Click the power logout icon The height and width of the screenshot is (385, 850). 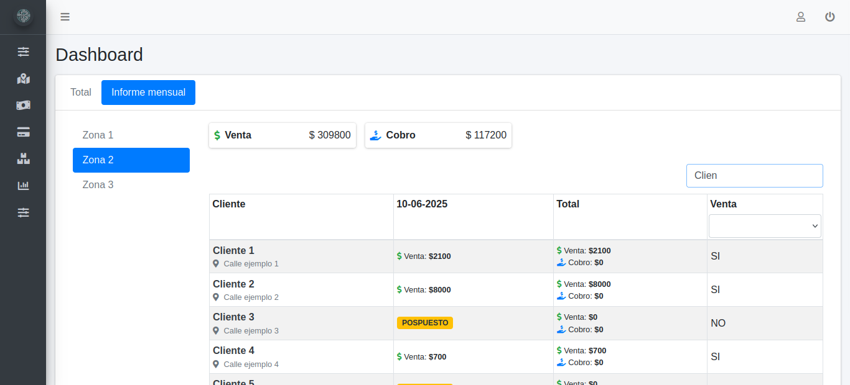click(830, 17)
